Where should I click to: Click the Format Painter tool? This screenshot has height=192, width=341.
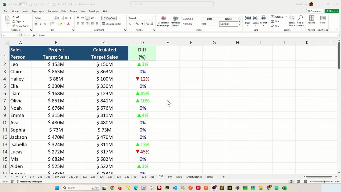(21, 26)
